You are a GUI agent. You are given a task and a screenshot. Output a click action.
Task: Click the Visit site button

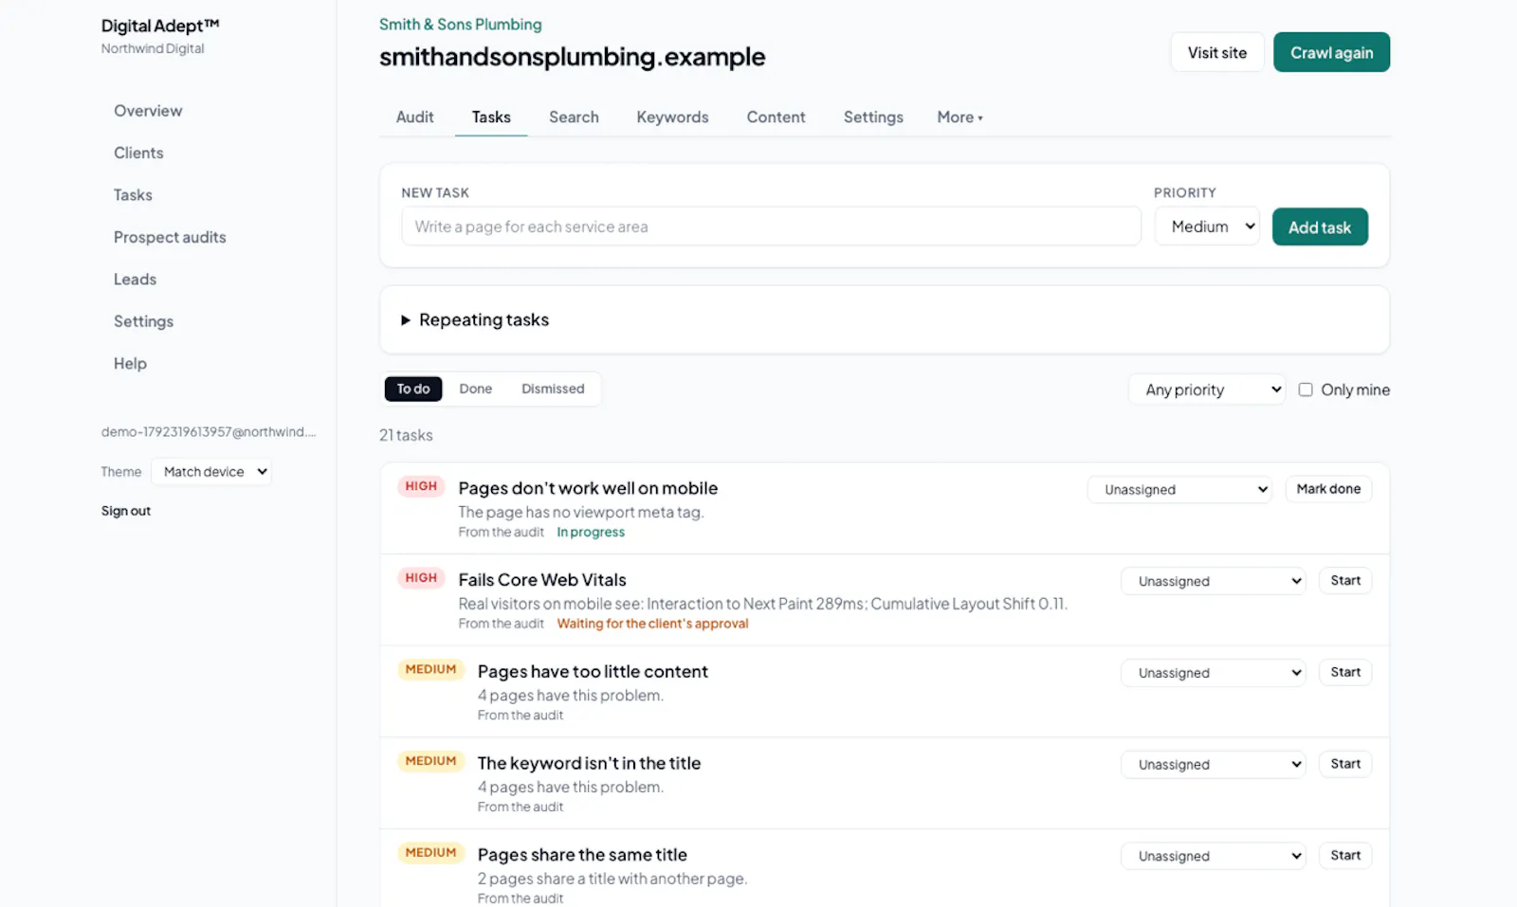coord(1217,52)
